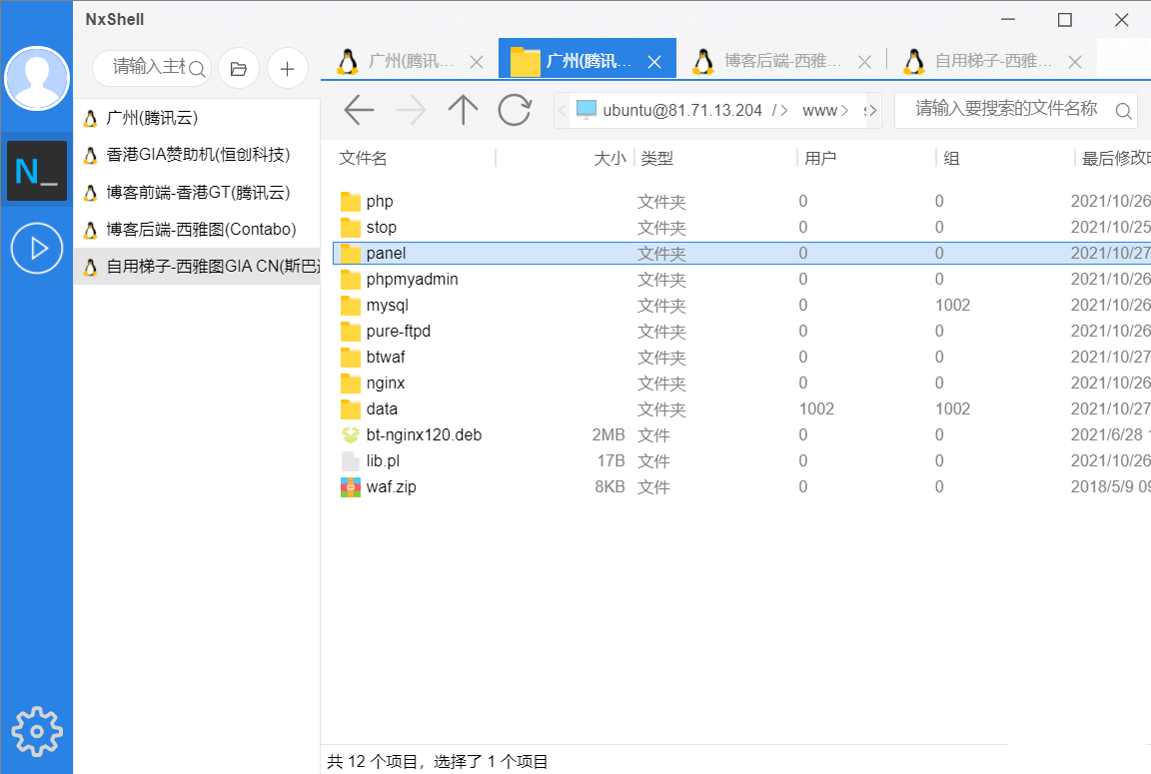Close the first 广州(腾讯 terminal tab
Image resolution: width=1151 pixels, height=774 pixels.
(477, 62)
